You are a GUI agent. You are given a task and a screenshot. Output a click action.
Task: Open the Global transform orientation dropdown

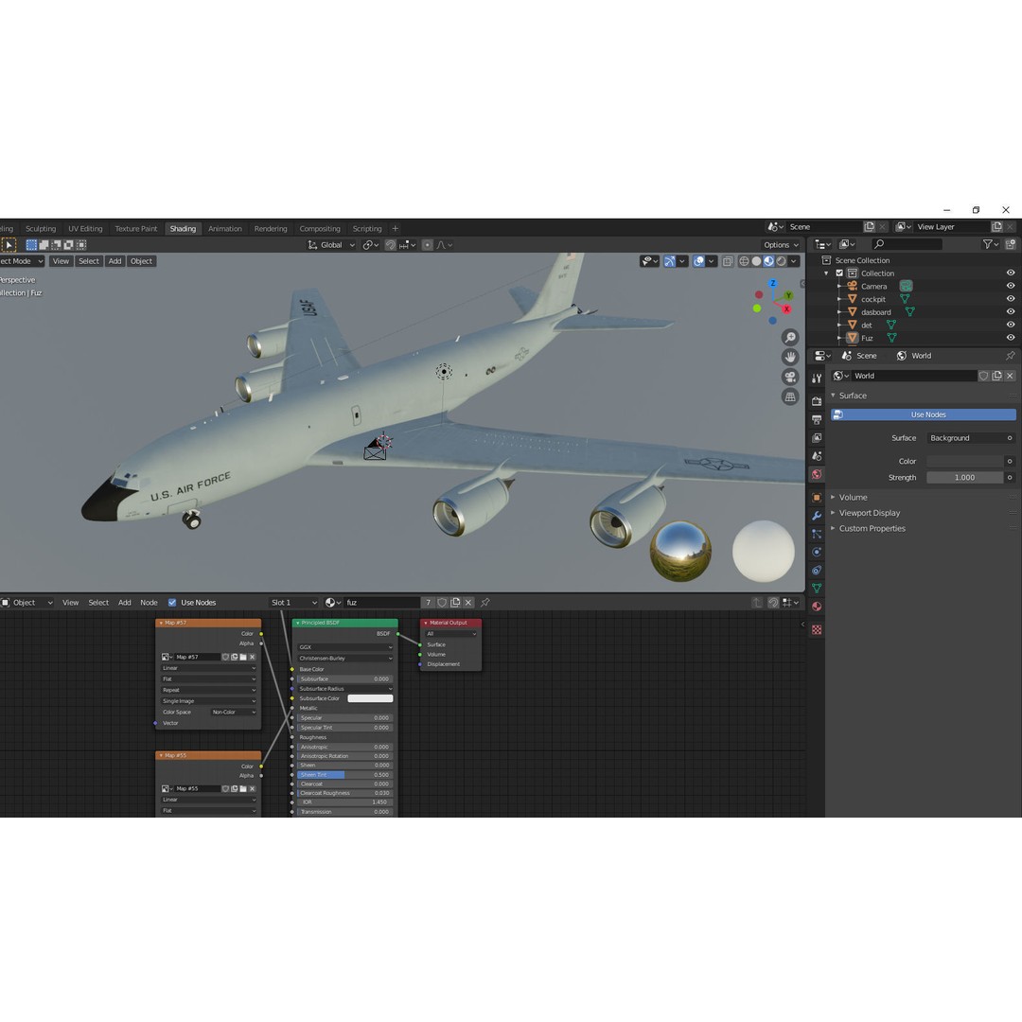point(331,245)
